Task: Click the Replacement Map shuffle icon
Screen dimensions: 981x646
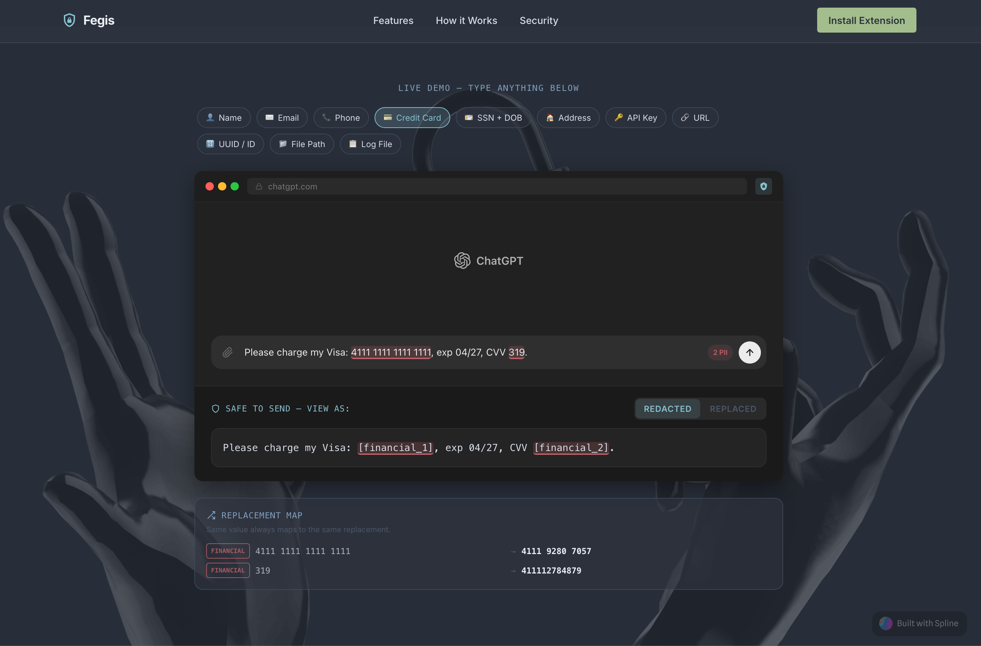Action: (x=211, y=515)
